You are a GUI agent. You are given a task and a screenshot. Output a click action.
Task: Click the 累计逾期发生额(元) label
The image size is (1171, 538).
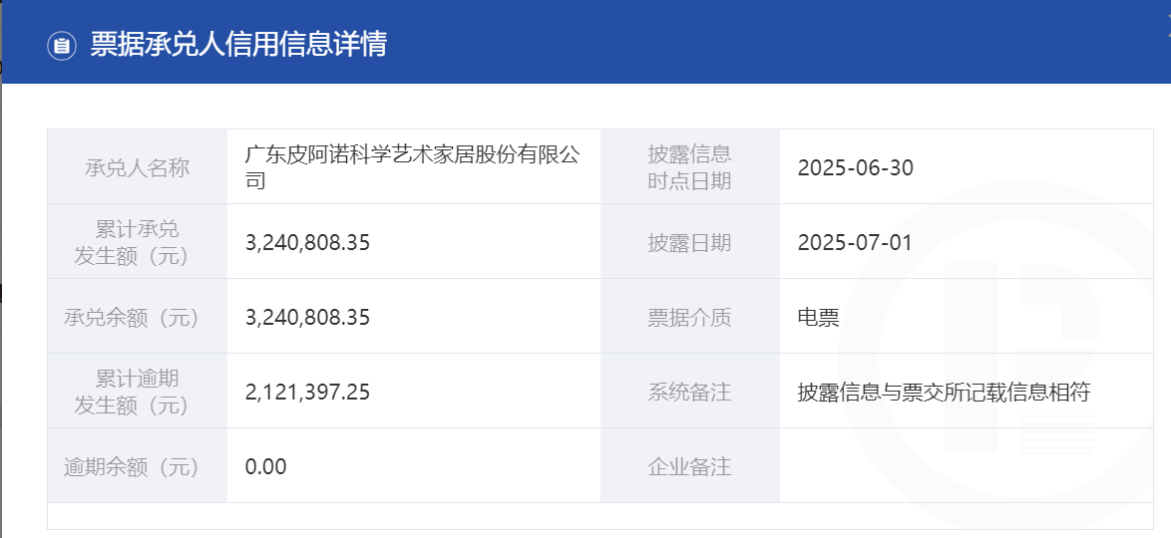(137, 392)
